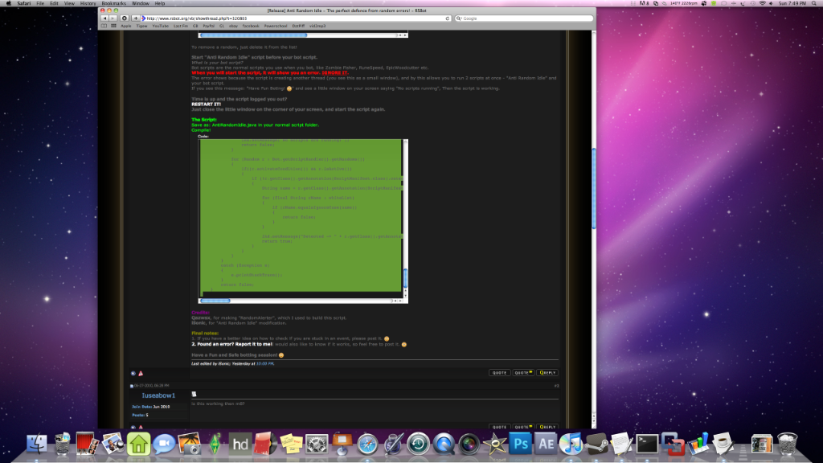Reload the page with Safari's refresh icon

tap(124, 18)
